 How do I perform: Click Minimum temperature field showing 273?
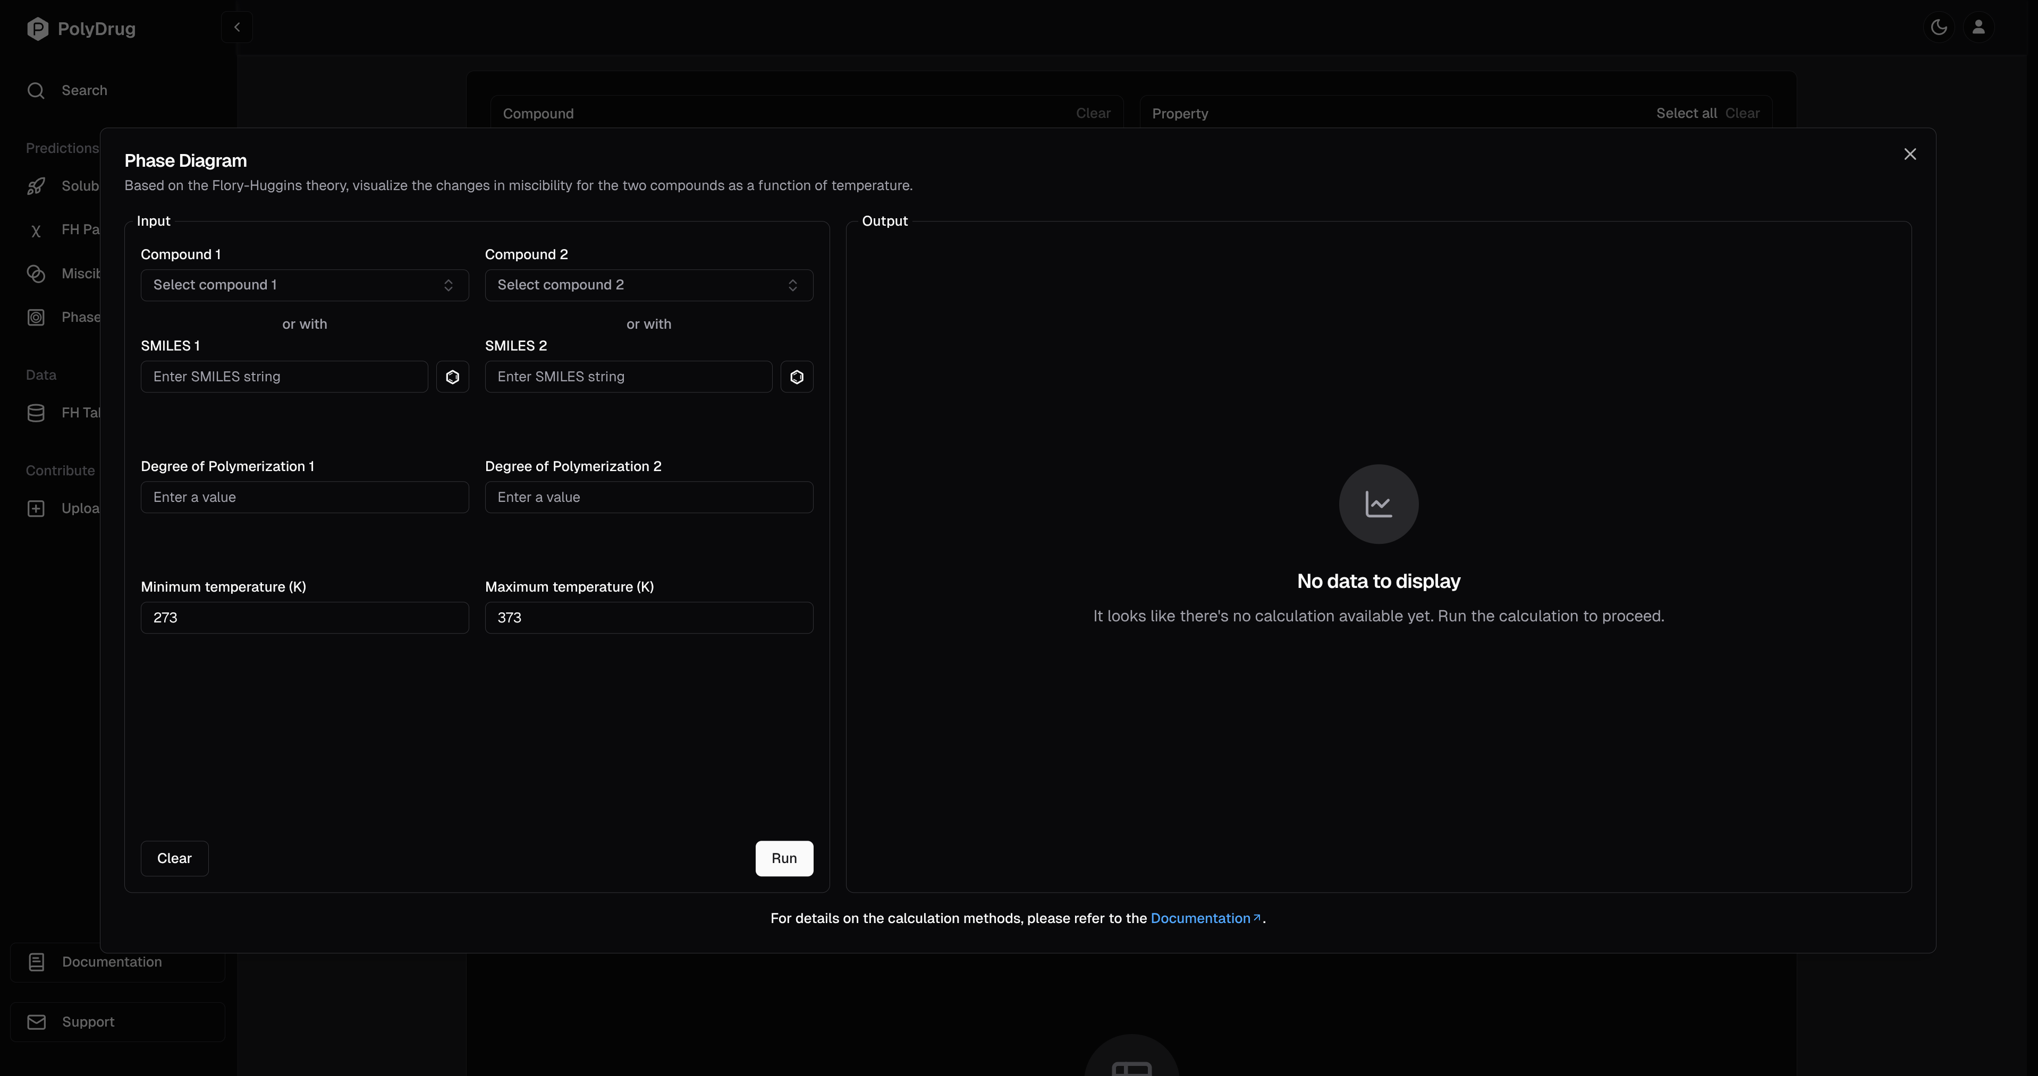pos(305,618)
